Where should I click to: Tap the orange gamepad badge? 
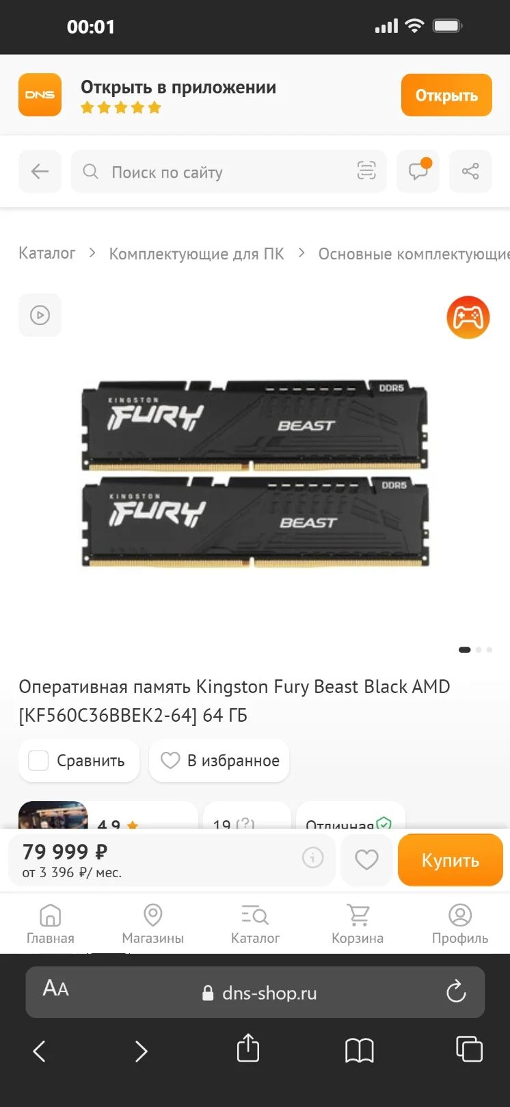click(468, 317)
